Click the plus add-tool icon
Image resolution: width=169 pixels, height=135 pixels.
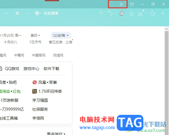[163, 13]
